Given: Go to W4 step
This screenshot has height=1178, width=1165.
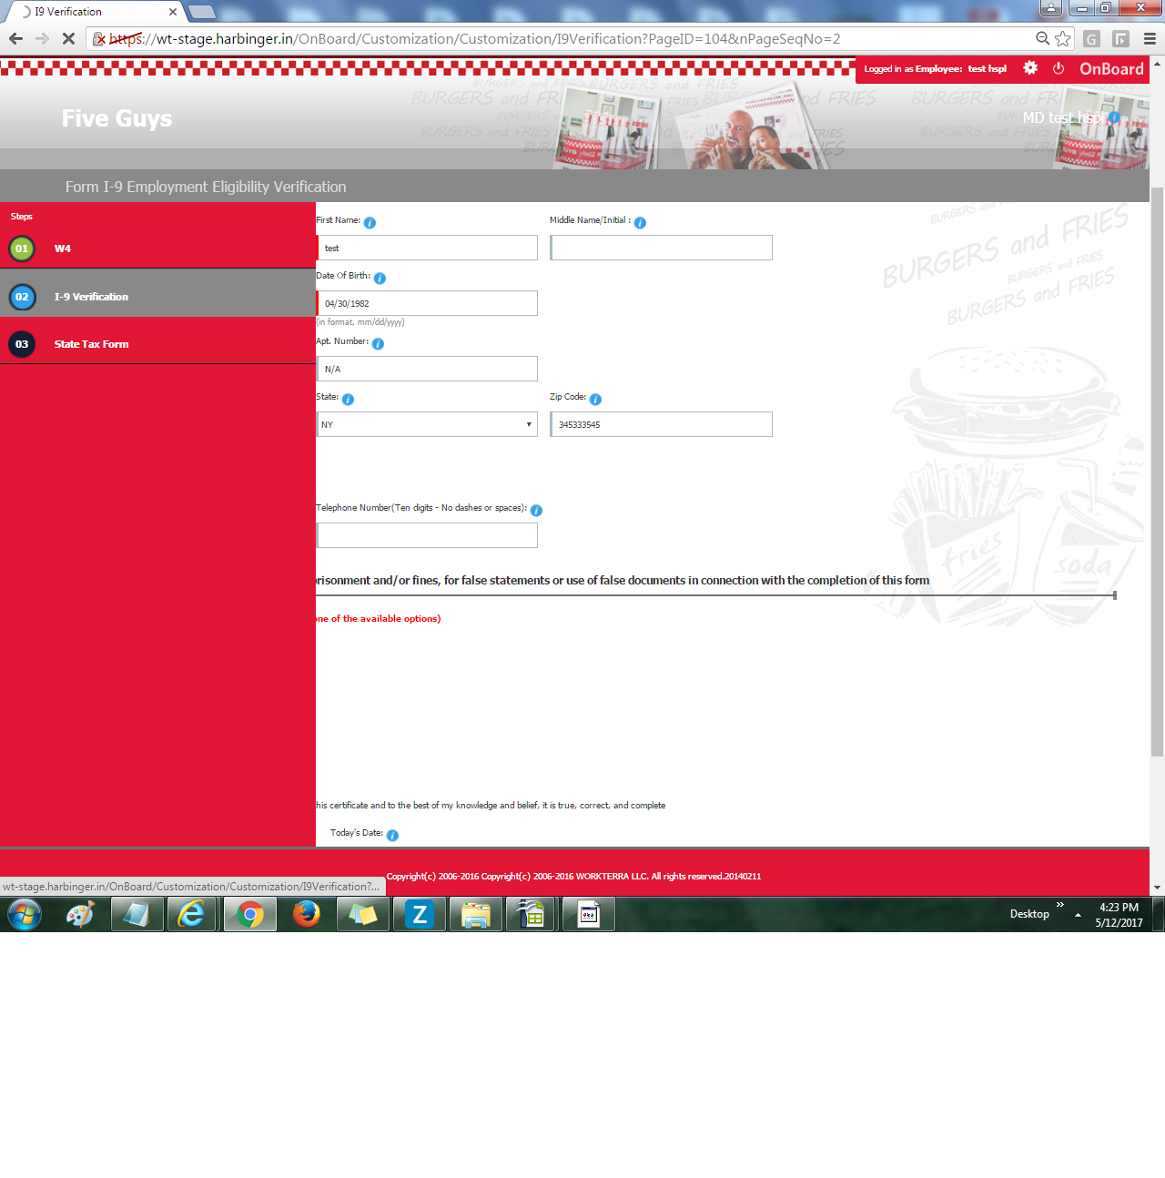Looking at the screenshot, I should (x=157, y=248).
